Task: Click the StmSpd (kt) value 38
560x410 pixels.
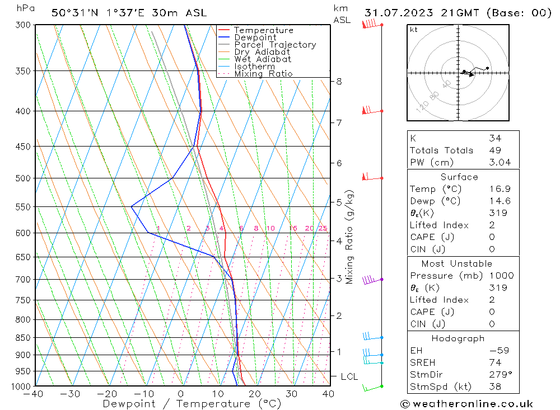Action: pyautogui.click(x=496, y=387)
